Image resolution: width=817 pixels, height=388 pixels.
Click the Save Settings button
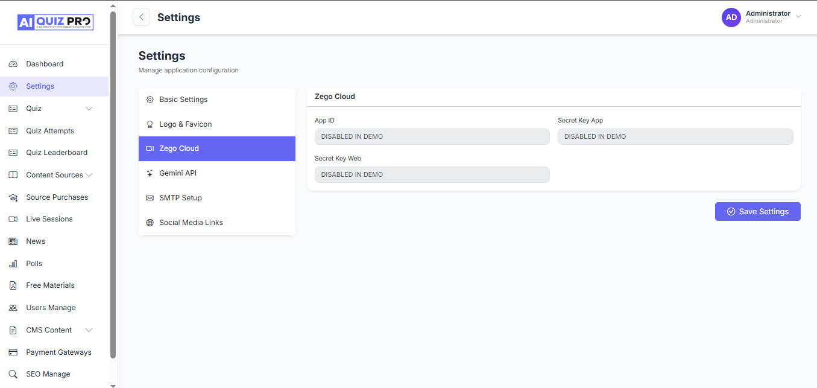click(x=757, y=212)
